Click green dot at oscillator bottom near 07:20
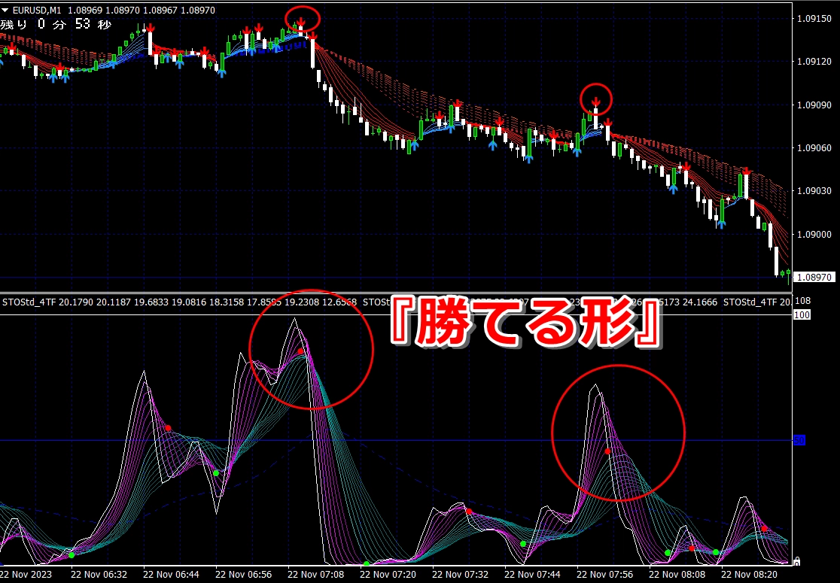 [367, 563]
